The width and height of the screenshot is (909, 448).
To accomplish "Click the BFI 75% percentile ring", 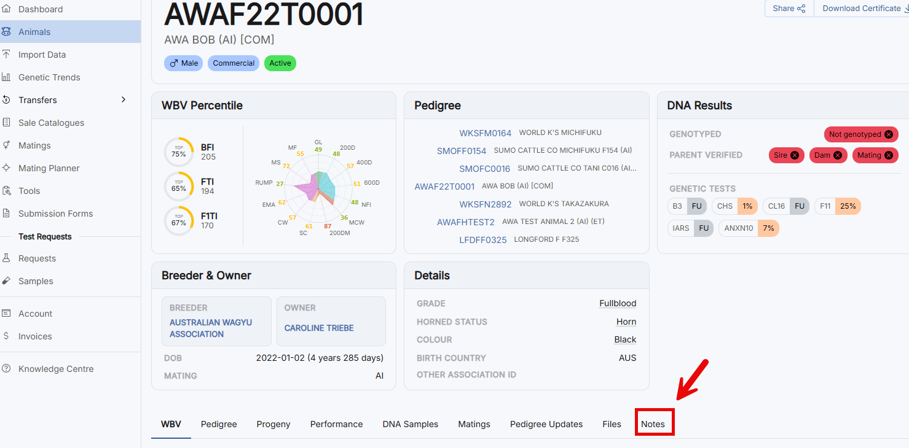I will click(x=179, y=152).
